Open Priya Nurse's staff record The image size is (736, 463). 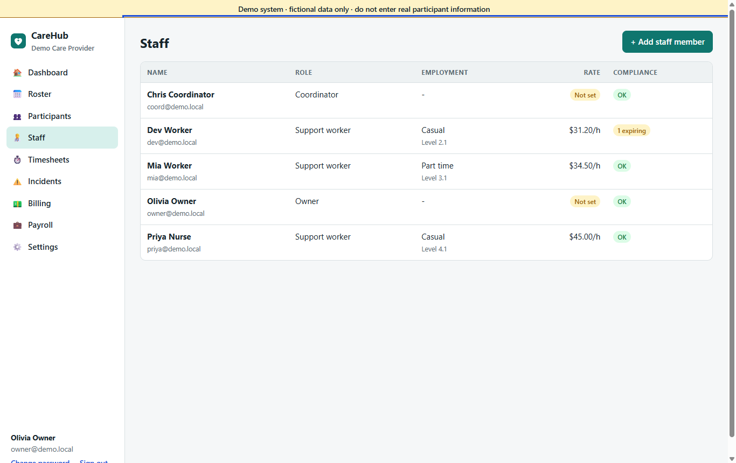(x=169, y=237)
